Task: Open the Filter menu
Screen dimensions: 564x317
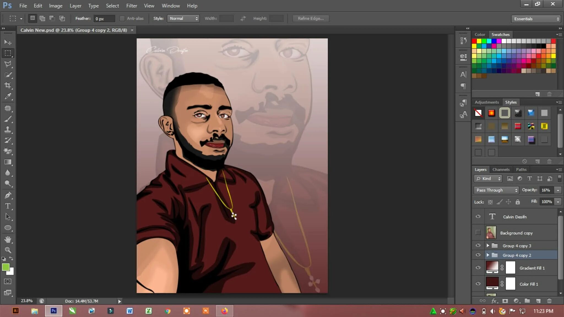Action: click(132, 6)
